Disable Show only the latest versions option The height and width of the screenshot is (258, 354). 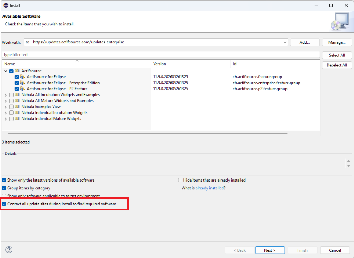pyautogui.click(x=4, y=180)
